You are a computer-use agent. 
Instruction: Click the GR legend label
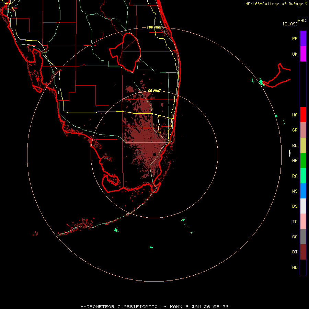pyautogui.click(x=295, y=130)
